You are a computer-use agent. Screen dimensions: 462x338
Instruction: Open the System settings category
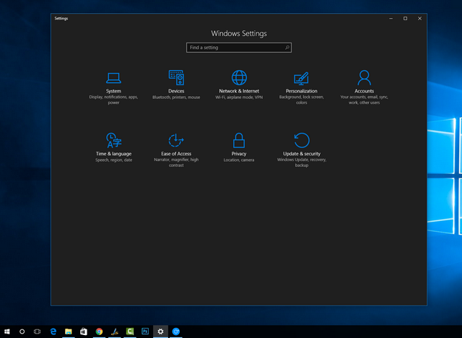tap(113, 87)
